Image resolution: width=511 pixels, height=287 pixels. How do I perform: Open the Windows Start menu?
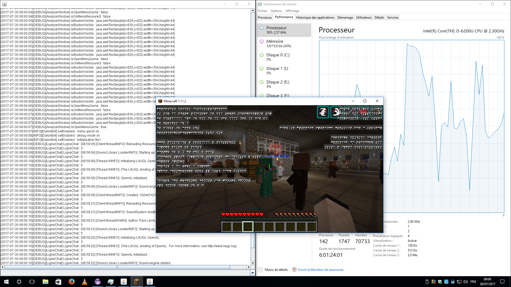(6, 282)
